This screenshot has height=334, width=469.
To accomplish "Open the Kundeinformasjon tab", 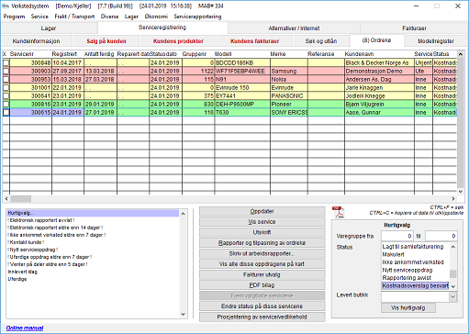I will pos(36,41).
